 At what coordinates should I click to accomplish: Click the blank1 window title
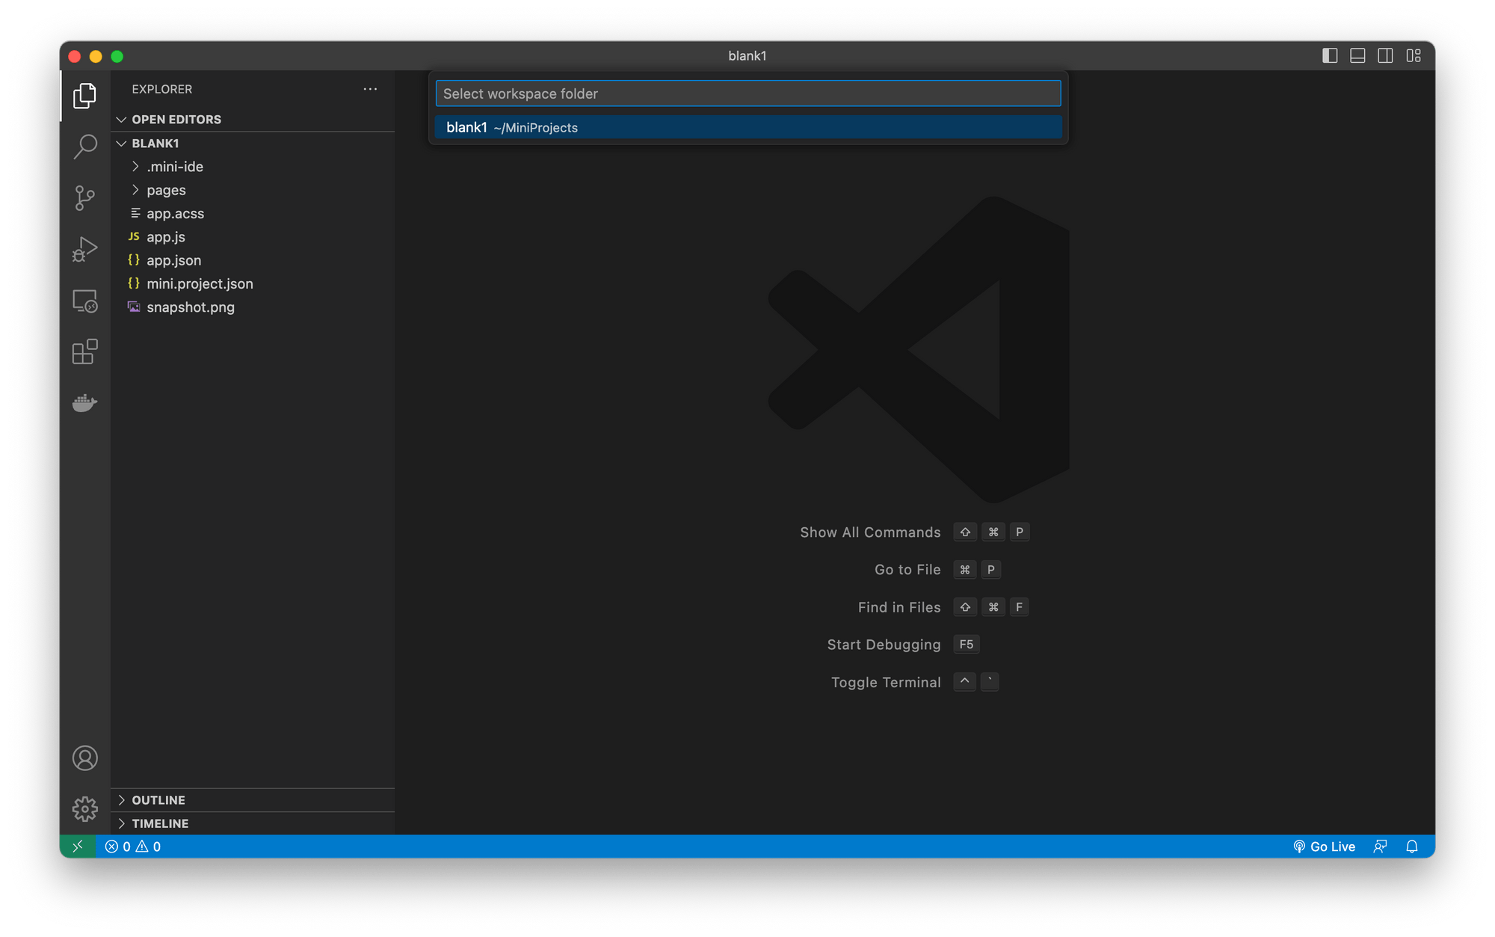pyautogui.click(x=747, y=55)
